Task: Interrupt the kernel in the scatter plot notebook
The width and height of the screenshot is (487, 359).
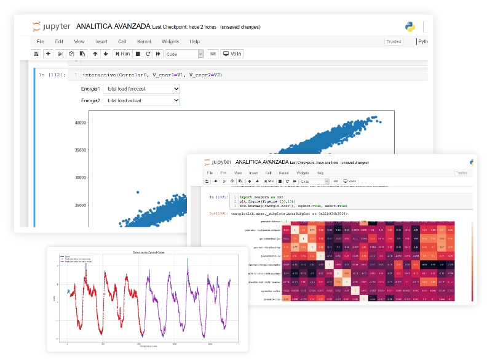Action: tap(138, 54)
